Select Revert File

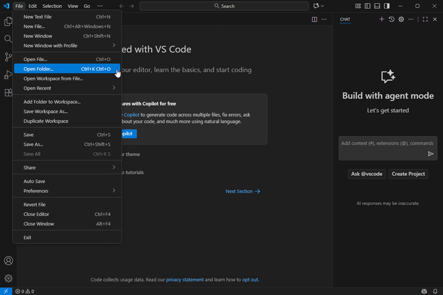[67, 205]
